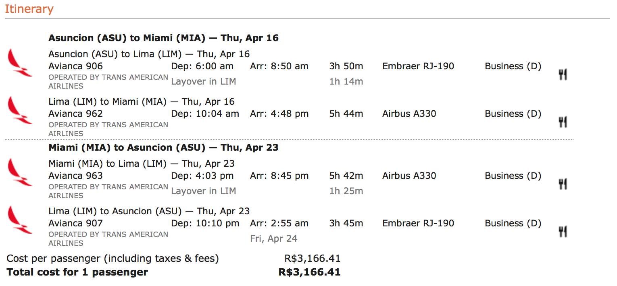Screen dimensions: 617x286
Task: Click the Avianca logo beside flight 906
Action: point(20,63)
